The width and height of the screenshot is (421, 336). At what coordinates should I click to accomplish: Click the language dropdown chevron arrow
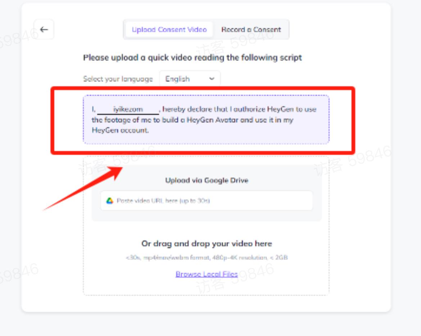tap(212, 79)
